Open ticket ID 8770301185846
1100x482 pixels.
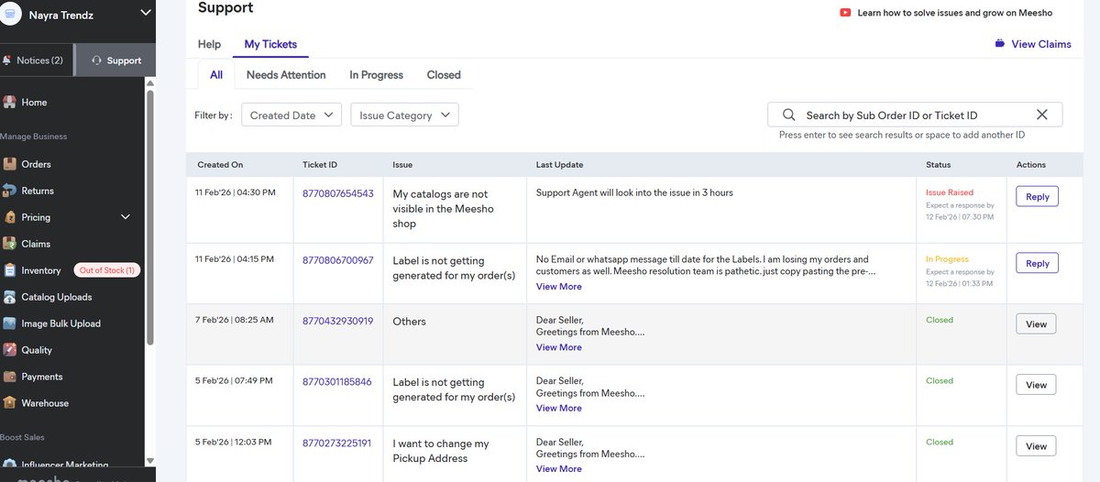(337, 382)
